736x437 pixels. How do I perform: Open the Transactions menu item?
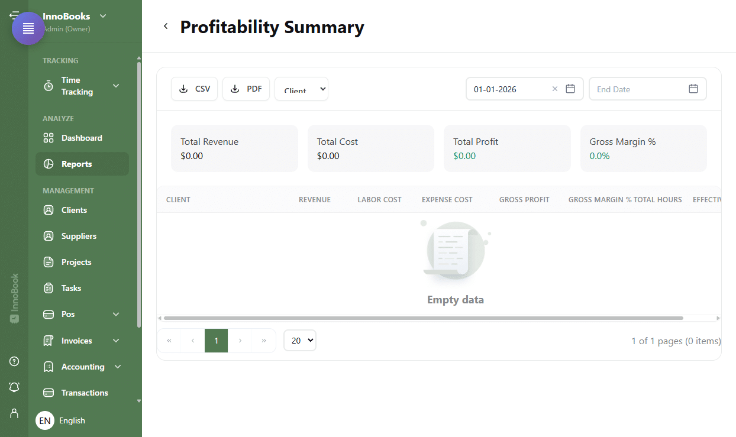tap(82, 393)
